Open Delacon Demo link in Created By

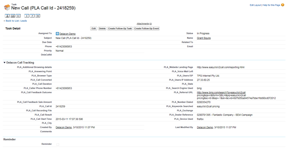tap(64, 127)
